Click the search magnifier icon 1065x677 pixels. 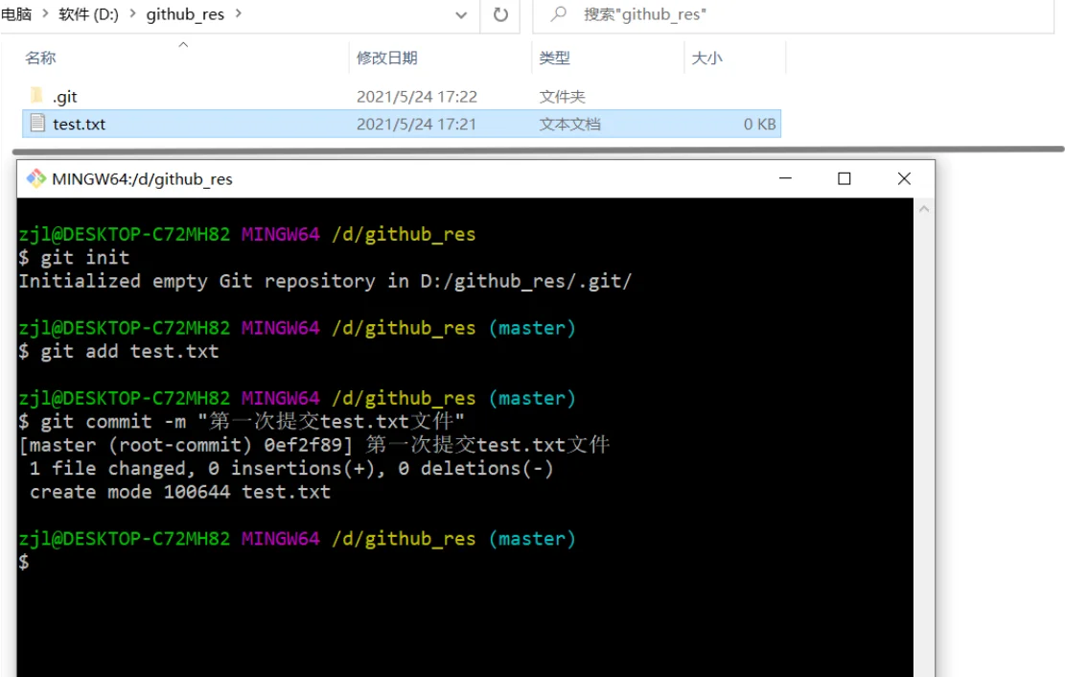559,15
